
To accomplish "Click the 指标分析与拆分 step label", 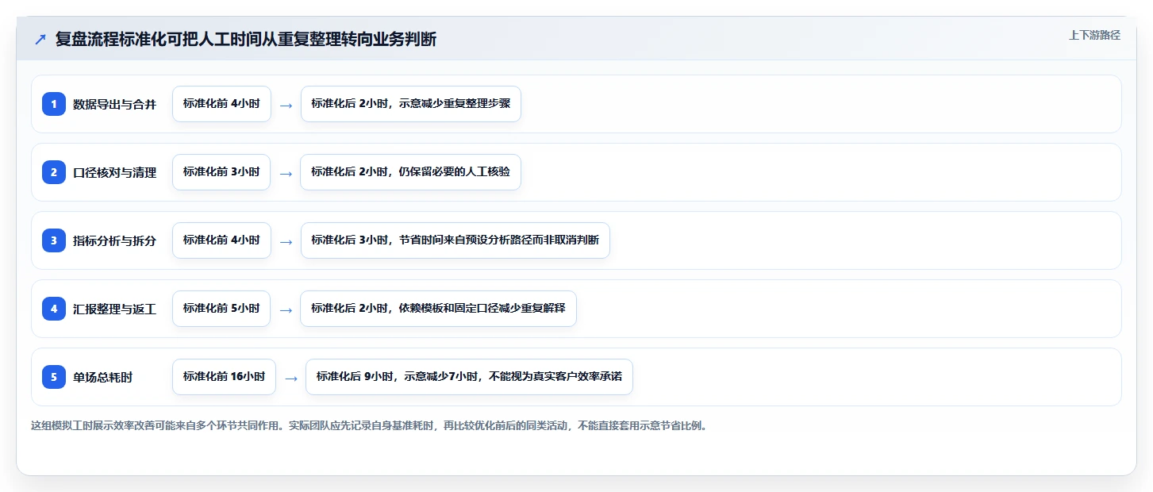I will click(x=114, y=240).
